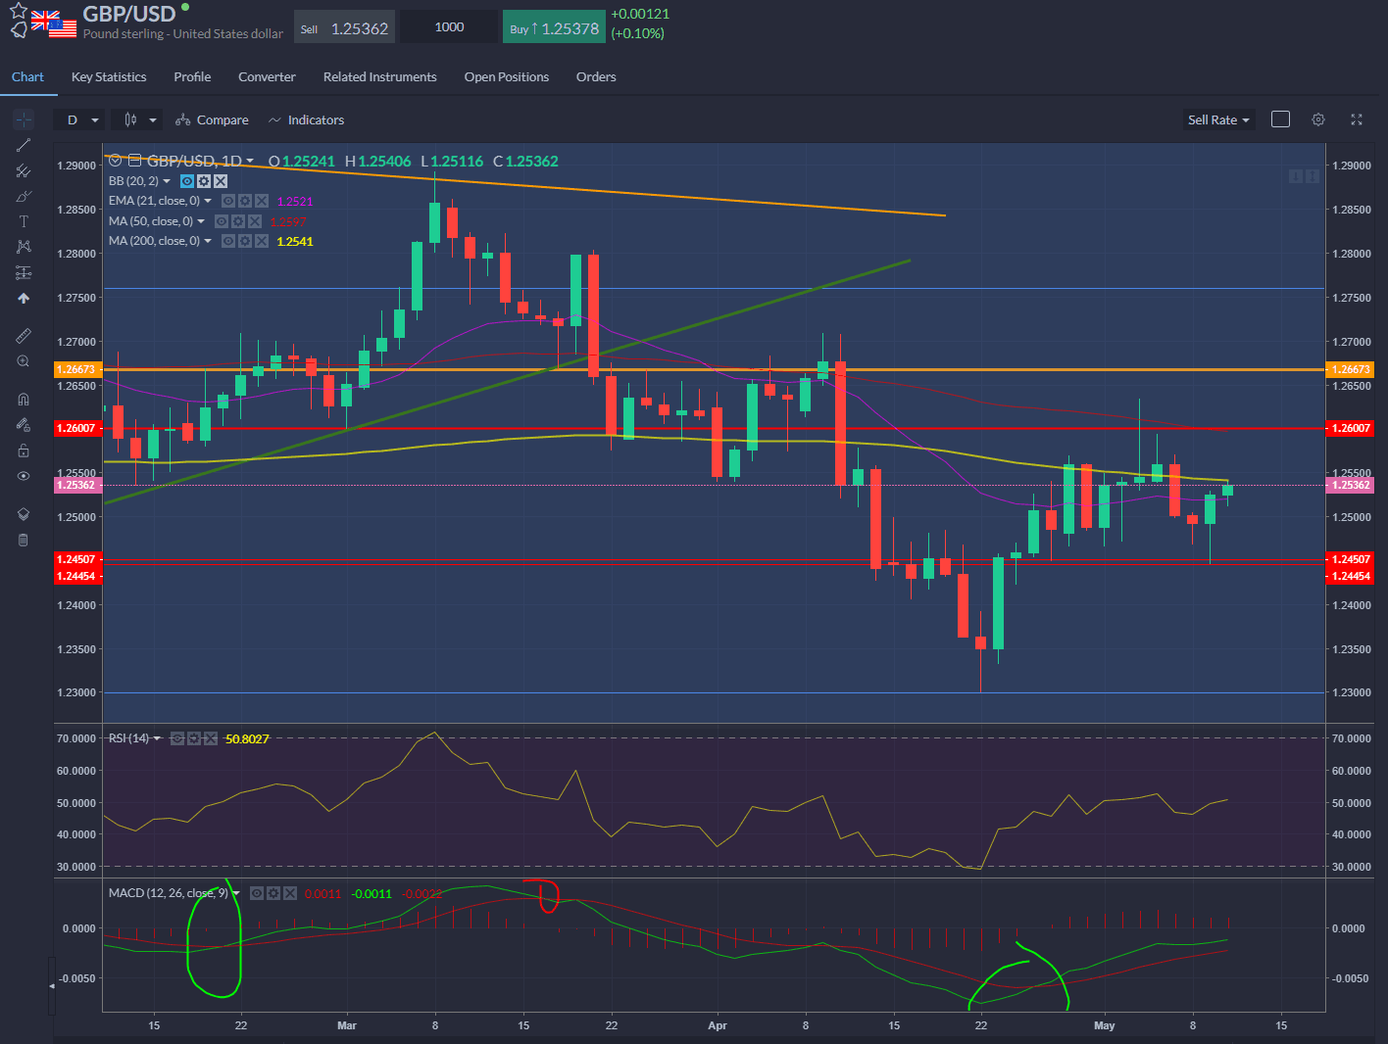Select the ruler measure tool
This screenshot has width=1388, height=1044.
pyautogui.click(x=24, y=336)
